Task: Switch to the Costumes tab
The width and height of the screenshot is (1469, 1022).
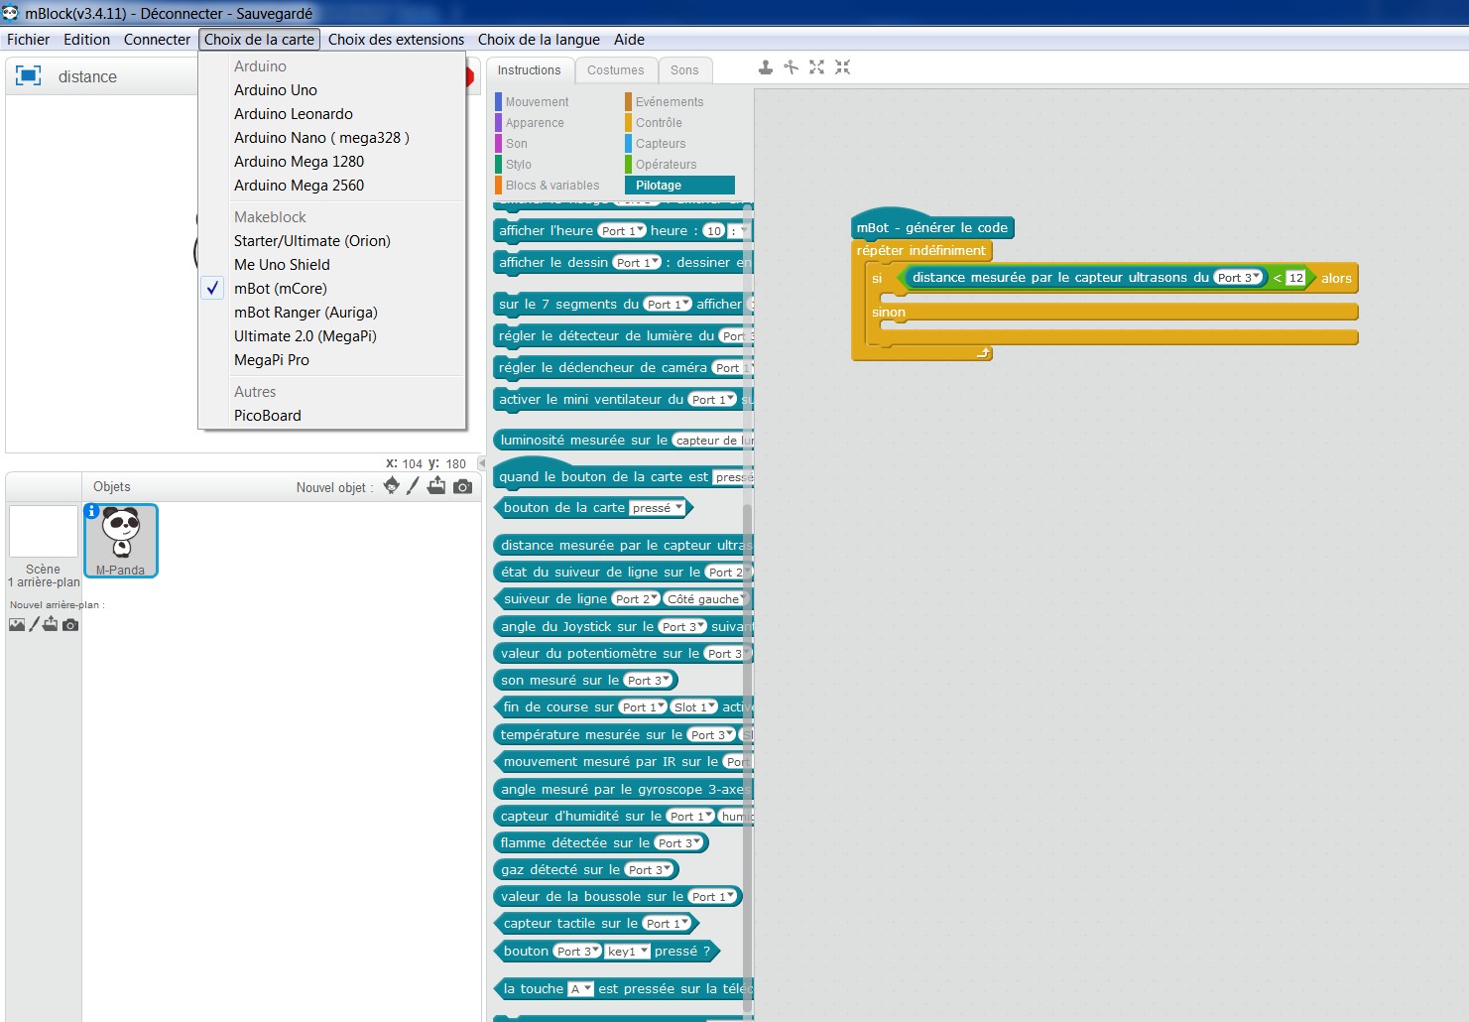Action: [x=615, y=70]
